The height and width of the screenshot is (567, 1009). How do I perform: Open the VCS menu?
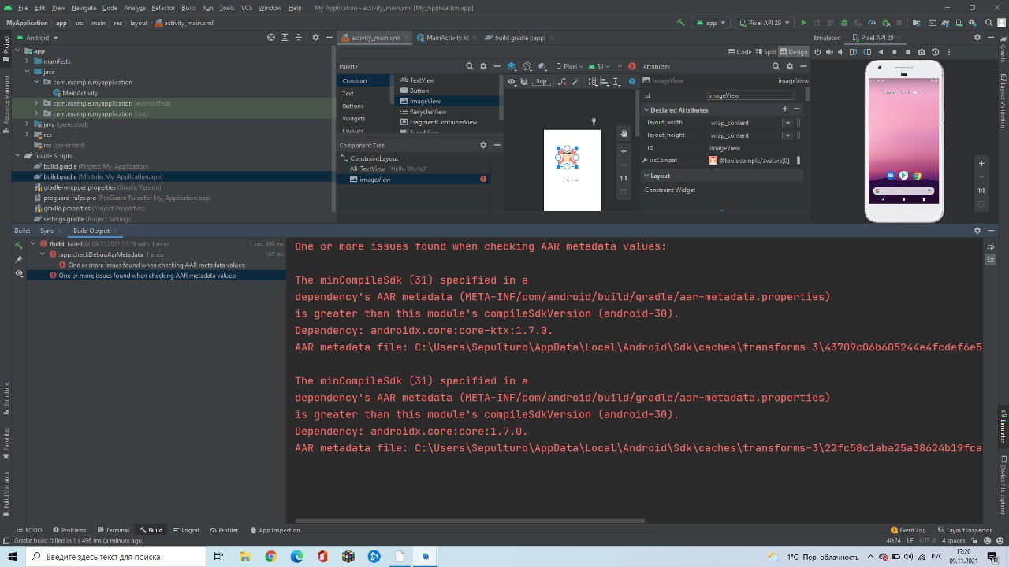click(x=247, y=8)
